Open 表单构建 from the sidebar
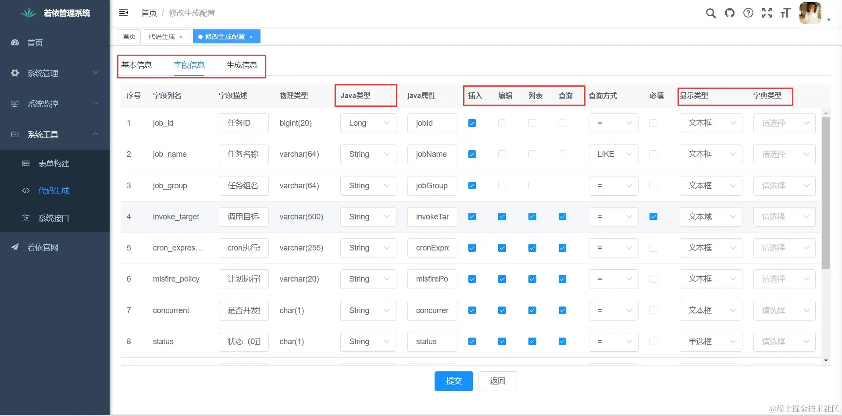 [54, 163]
